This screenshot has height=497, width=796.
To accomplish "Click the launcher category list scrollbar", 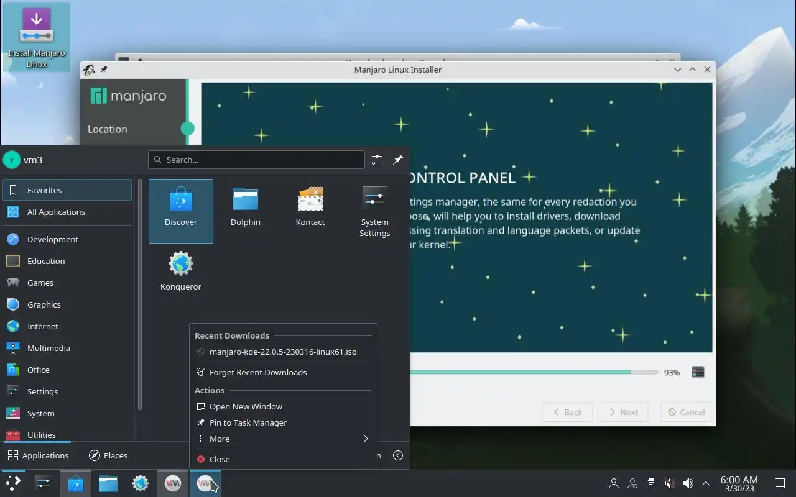I will [x=140, y=295].
